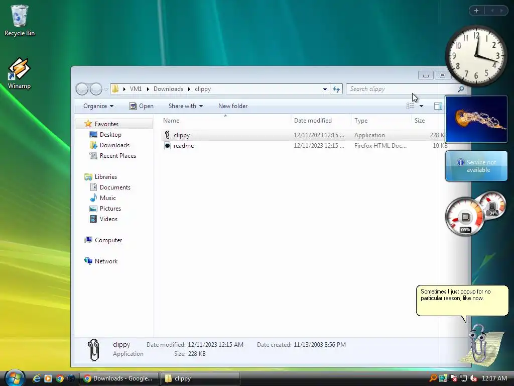Select the clippy application file
Viewport: 514px width, 386px height.
point(304,135)
